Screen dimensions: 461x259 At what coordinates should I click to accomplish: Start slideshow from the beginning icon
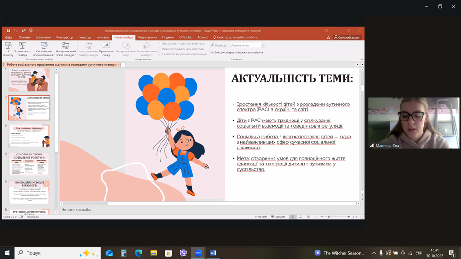point(8,45)
